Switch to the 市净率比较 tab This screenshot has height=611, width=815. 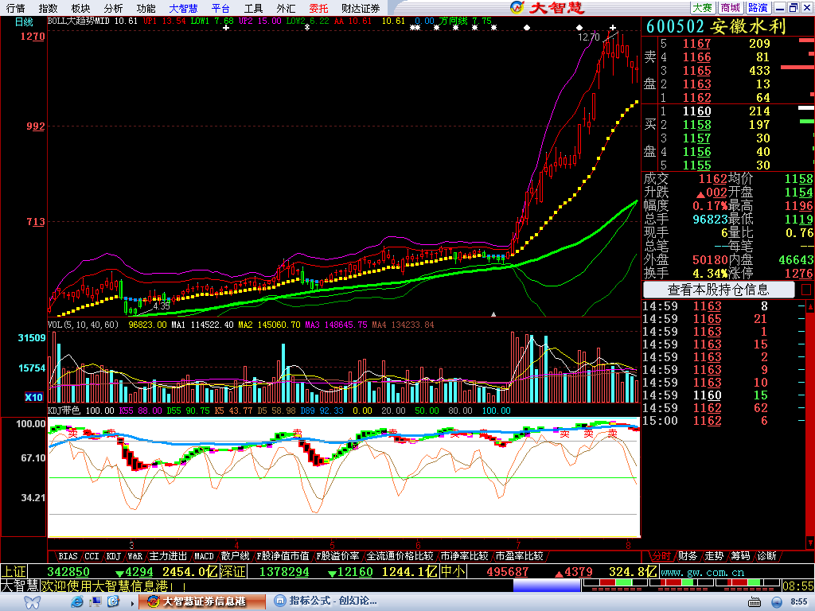click(464, 556)
